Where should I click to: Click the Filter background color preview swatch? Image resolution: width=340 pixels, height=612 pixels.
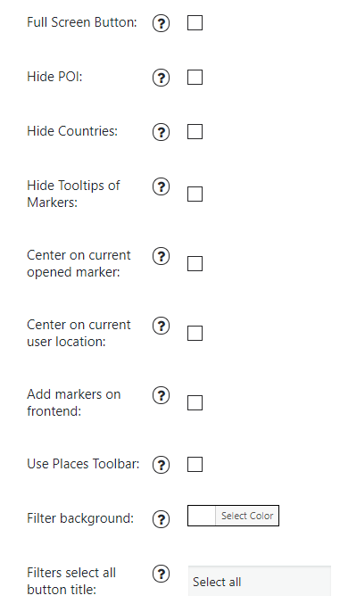(202, 516)
